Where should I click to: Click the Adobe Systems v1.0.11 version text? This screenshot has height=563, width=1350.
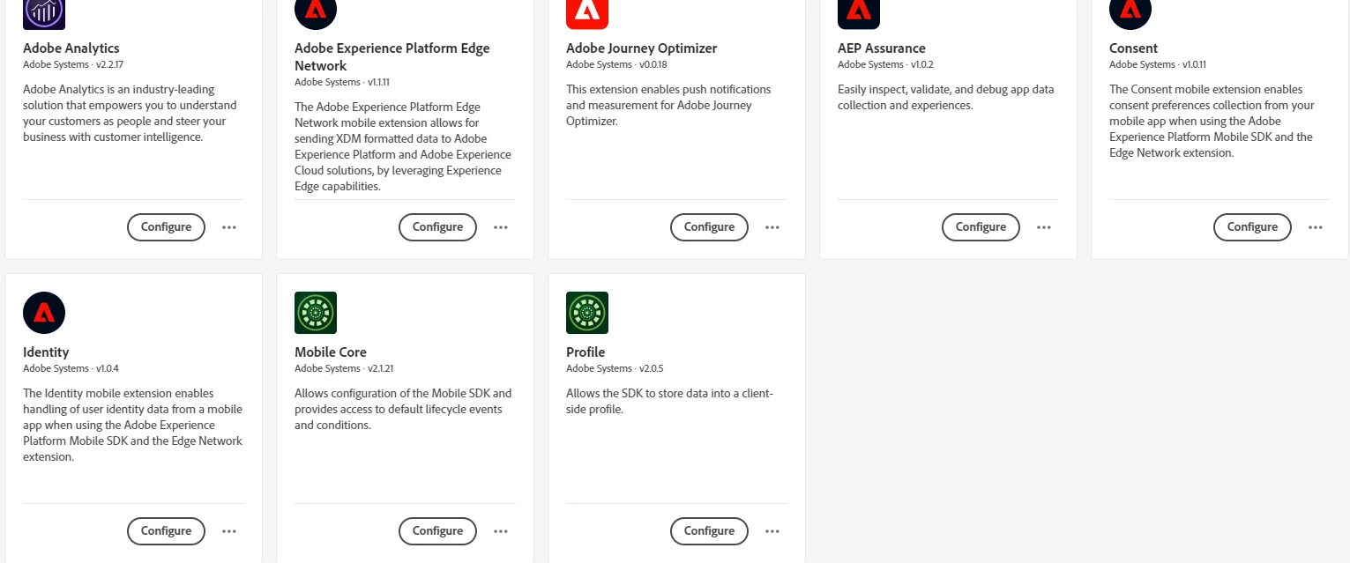pos(1158,65)
